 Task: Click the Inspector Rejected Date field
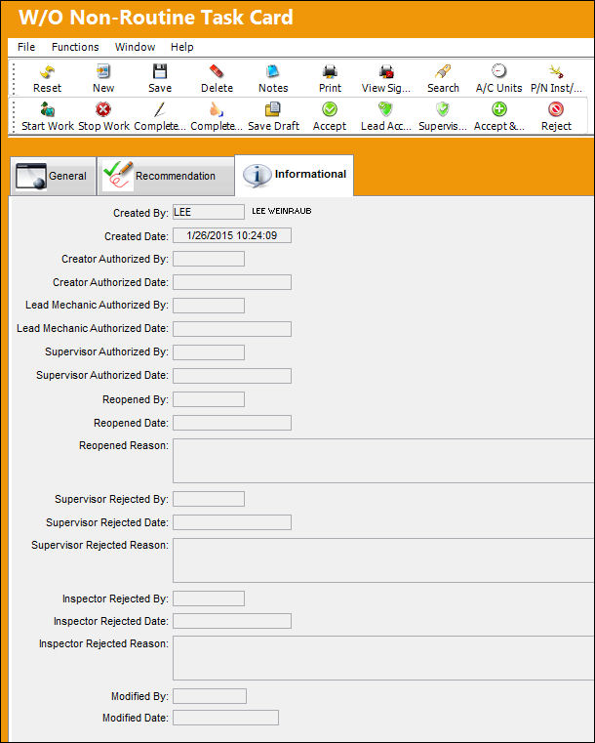[x=232, y=621]
